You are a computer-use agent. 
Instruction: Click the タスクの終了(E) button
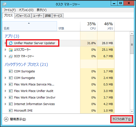[122, 119]
